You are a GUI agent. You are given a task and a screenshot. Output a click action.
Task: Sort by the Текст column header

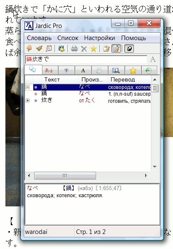point(60,79)
